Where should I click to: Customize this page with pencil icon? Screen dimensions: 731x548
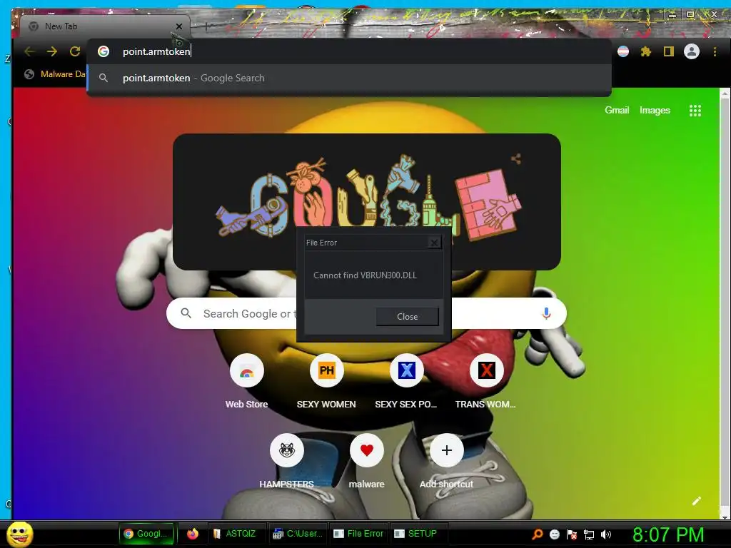[697, 501]
